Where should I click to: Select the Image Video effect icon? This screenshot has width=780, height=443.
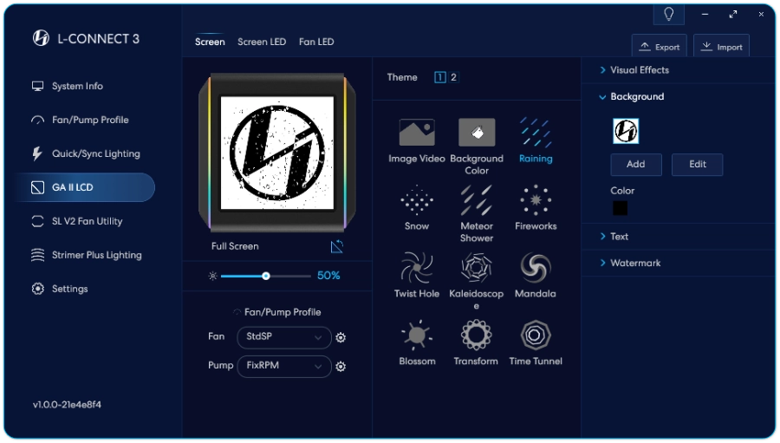click(417, 133)
